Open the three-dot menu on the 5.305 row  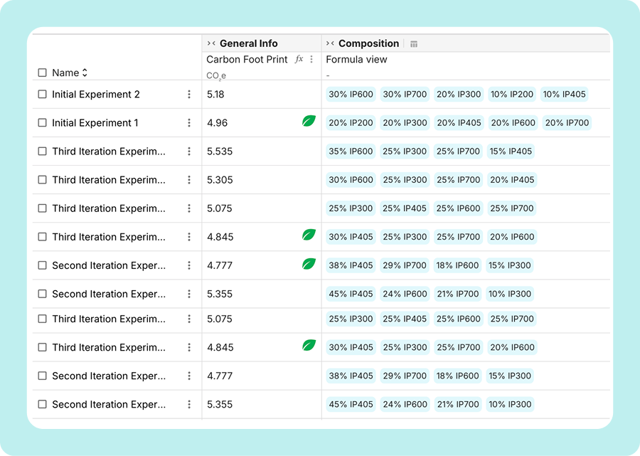click(189, 180)
